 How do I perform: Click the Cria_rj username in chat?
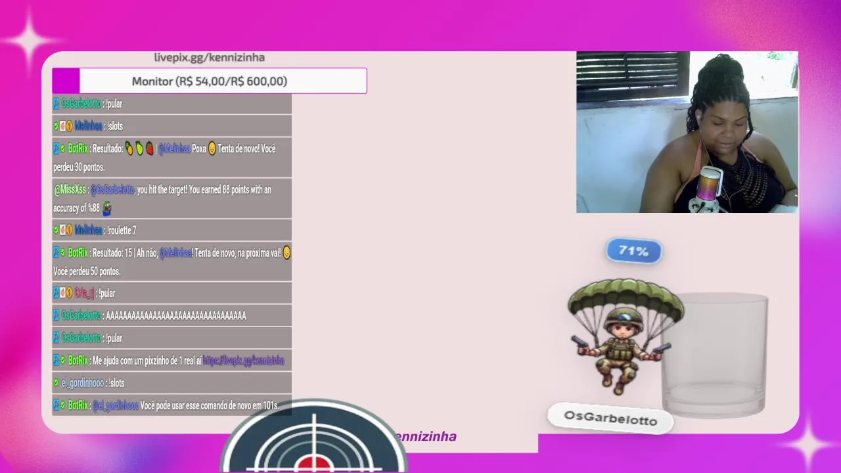(x=85, y=294)
